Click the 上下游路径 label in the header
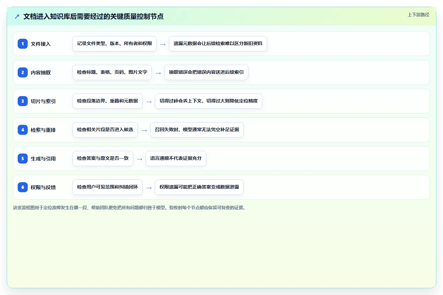 (x=418, y=15)
